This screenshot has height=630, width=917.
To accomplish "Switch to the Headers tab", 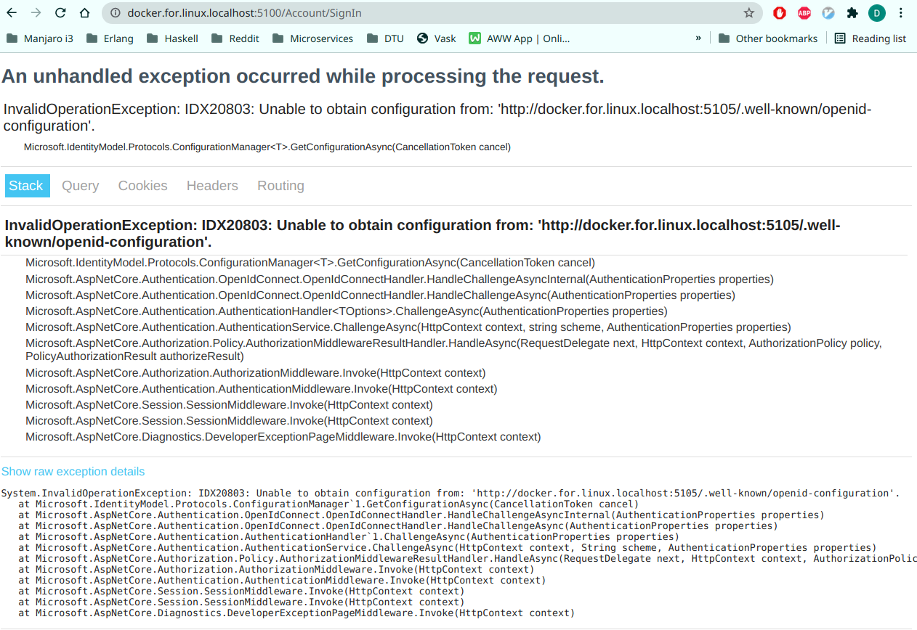I will click(212, 186).
